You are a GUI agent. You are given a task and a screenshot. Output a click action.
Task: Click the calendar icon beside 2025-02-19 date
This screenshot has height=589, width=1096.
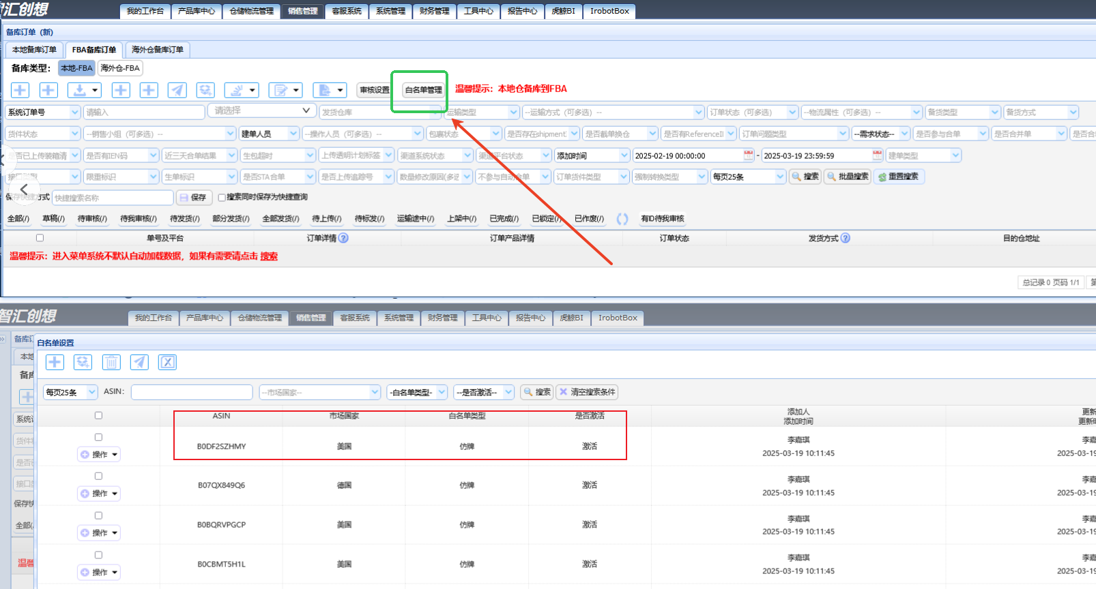[749, 155]
